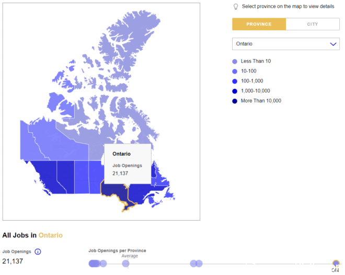Click the 10-100 legend dot

click(235, 71)
